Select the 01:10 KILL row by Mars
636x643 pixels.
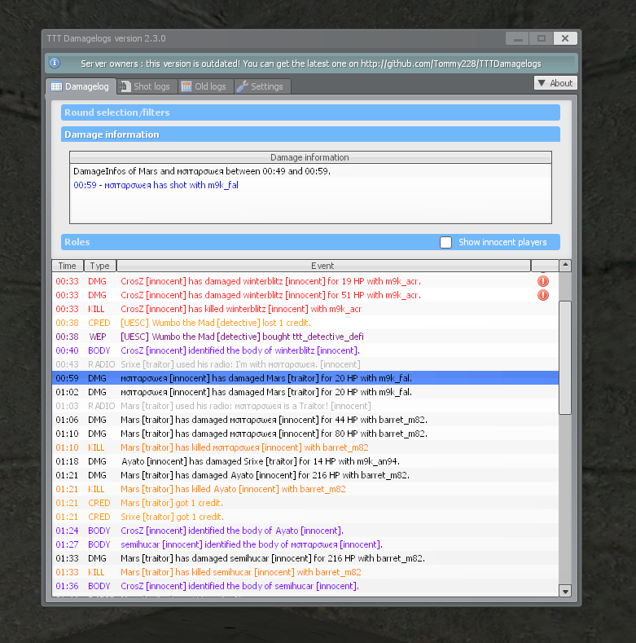305,447
